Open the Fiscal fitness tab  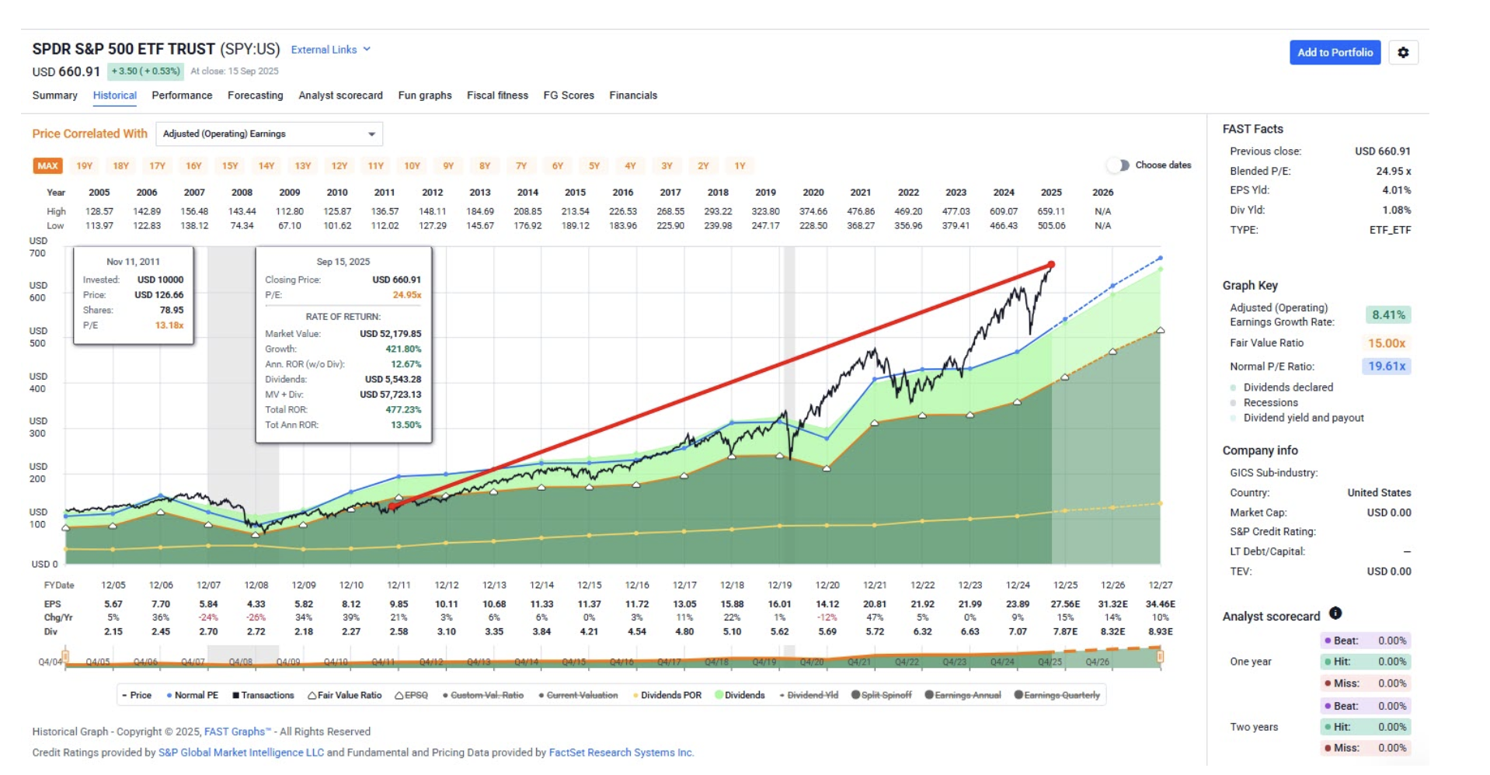pos(497,96)
